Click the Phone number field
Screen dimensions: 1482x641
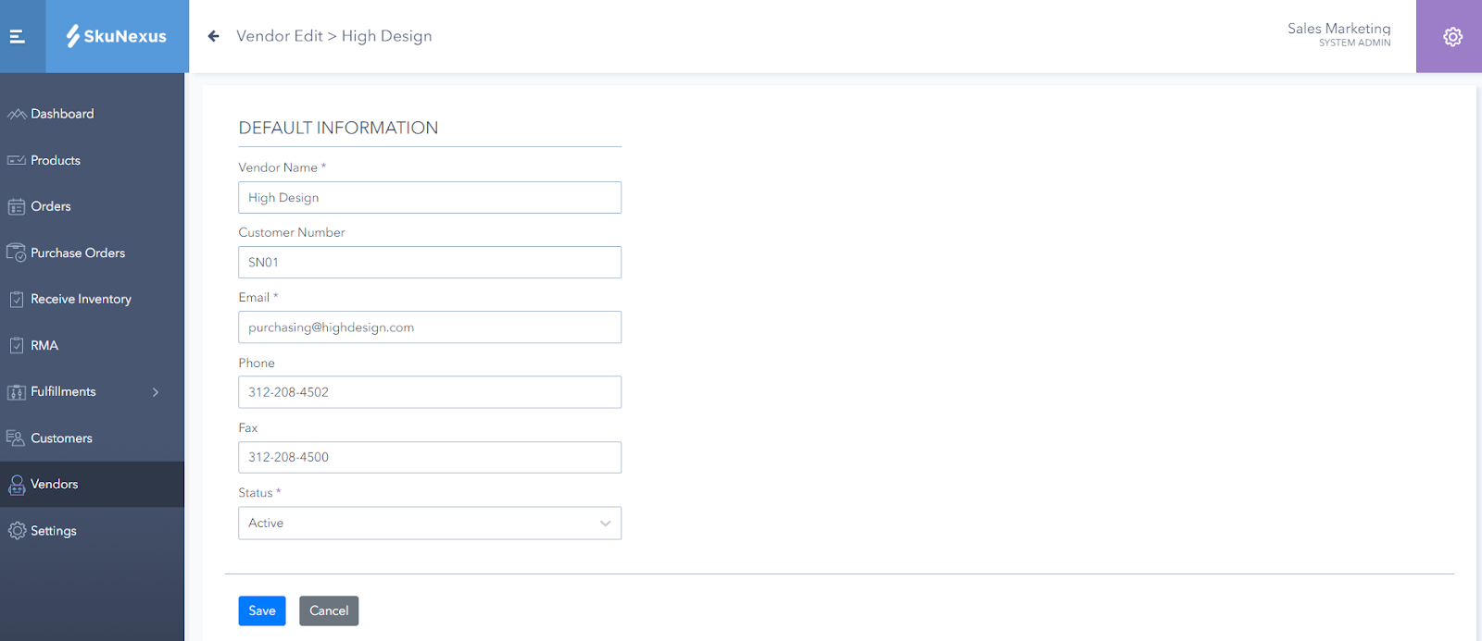pyautogui.click(x=430, y=392)
